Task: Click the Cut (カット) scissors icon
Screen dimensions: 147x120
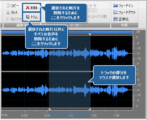Action: [8, 12]
